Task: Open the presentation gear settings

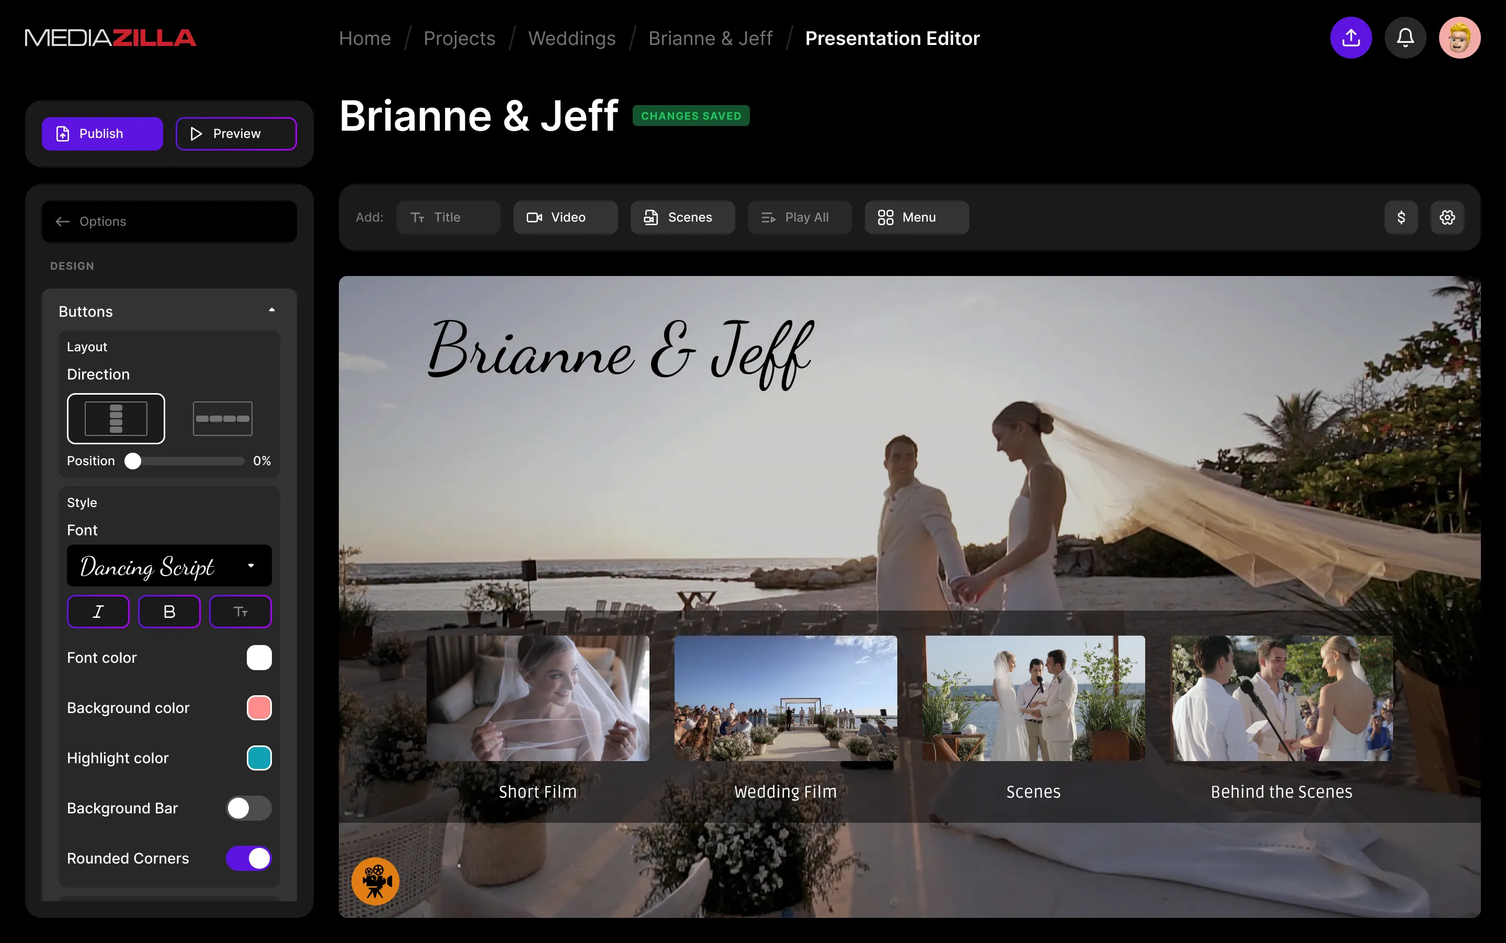Action: click(x=1447, y=217)
